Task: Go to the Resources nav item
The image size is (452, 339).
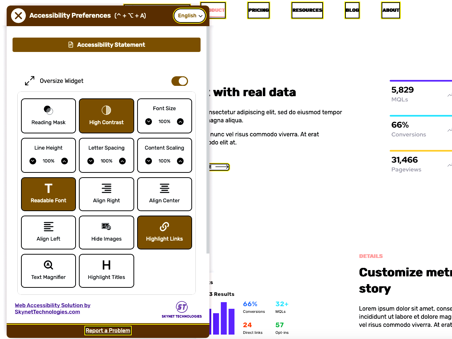Action: [307, 10]
